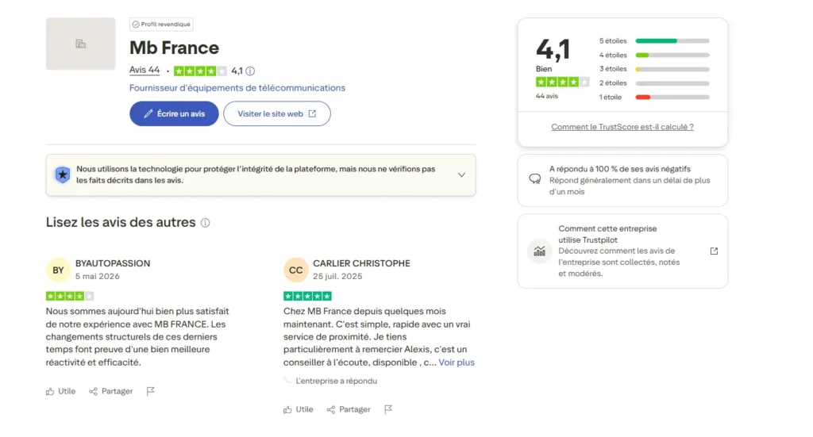Open Comment le TrustScore est-il calculé link

622,127
